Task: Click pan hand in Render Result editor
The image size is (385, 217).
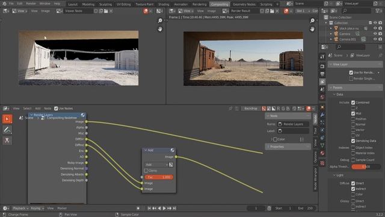Action: pyautogui.click(x=312, y=29)
